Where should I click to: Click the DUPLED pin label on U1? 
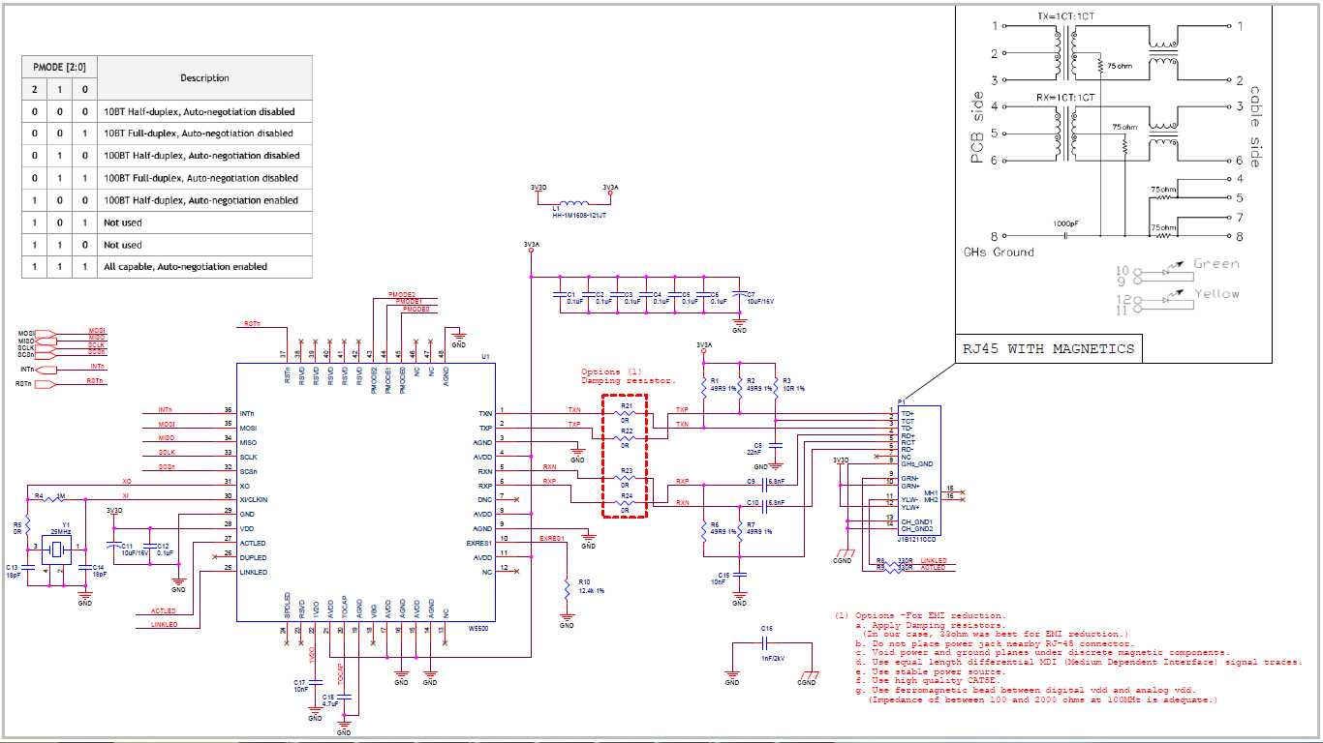click(x=253, y=558)
